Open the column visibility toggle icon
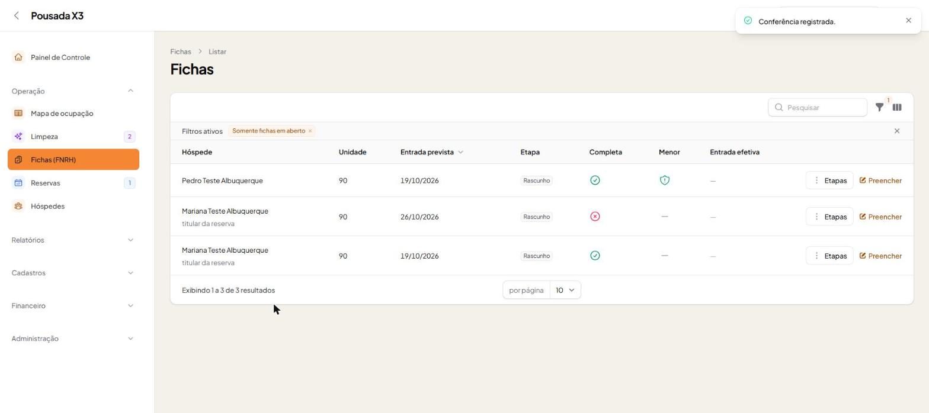 pyautogui.click(x=897, y=108)
